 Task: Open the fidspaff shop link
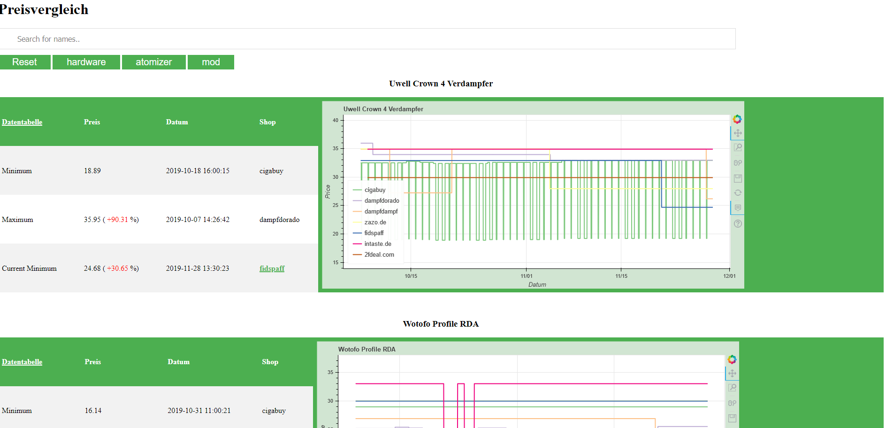[x=272, y=268]
